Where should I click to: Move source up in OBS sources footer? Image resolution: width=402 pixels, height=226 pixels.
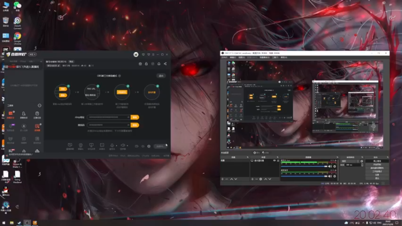[x=265, y=179]
